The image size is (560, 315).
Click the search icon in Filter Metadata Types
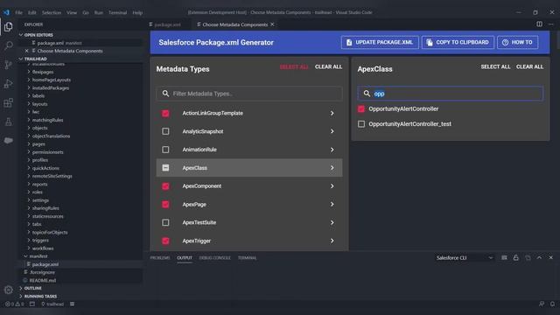coord(165,94)
